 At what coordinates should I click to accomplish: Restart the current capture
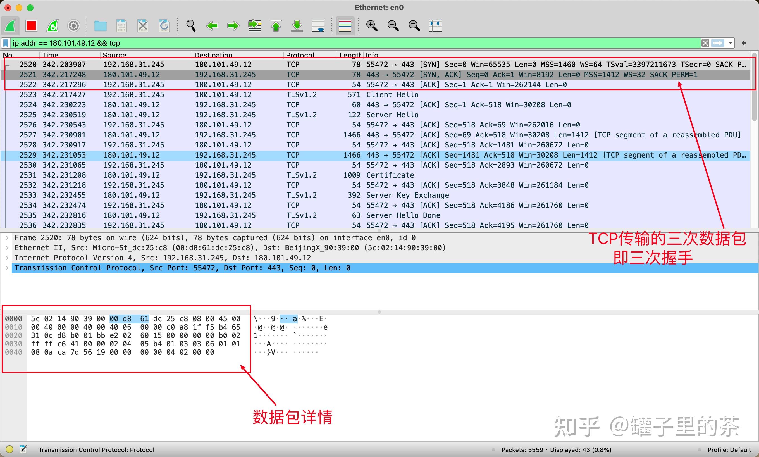(52, 26)
